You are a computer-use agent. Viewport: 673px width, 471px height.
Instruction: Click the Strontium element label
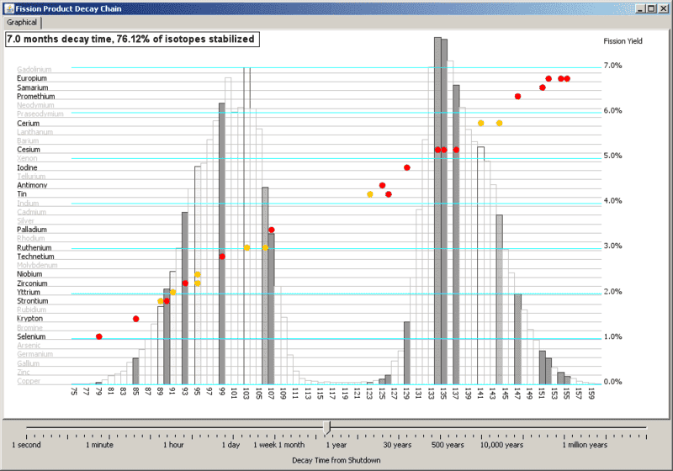tap(33, 301)
